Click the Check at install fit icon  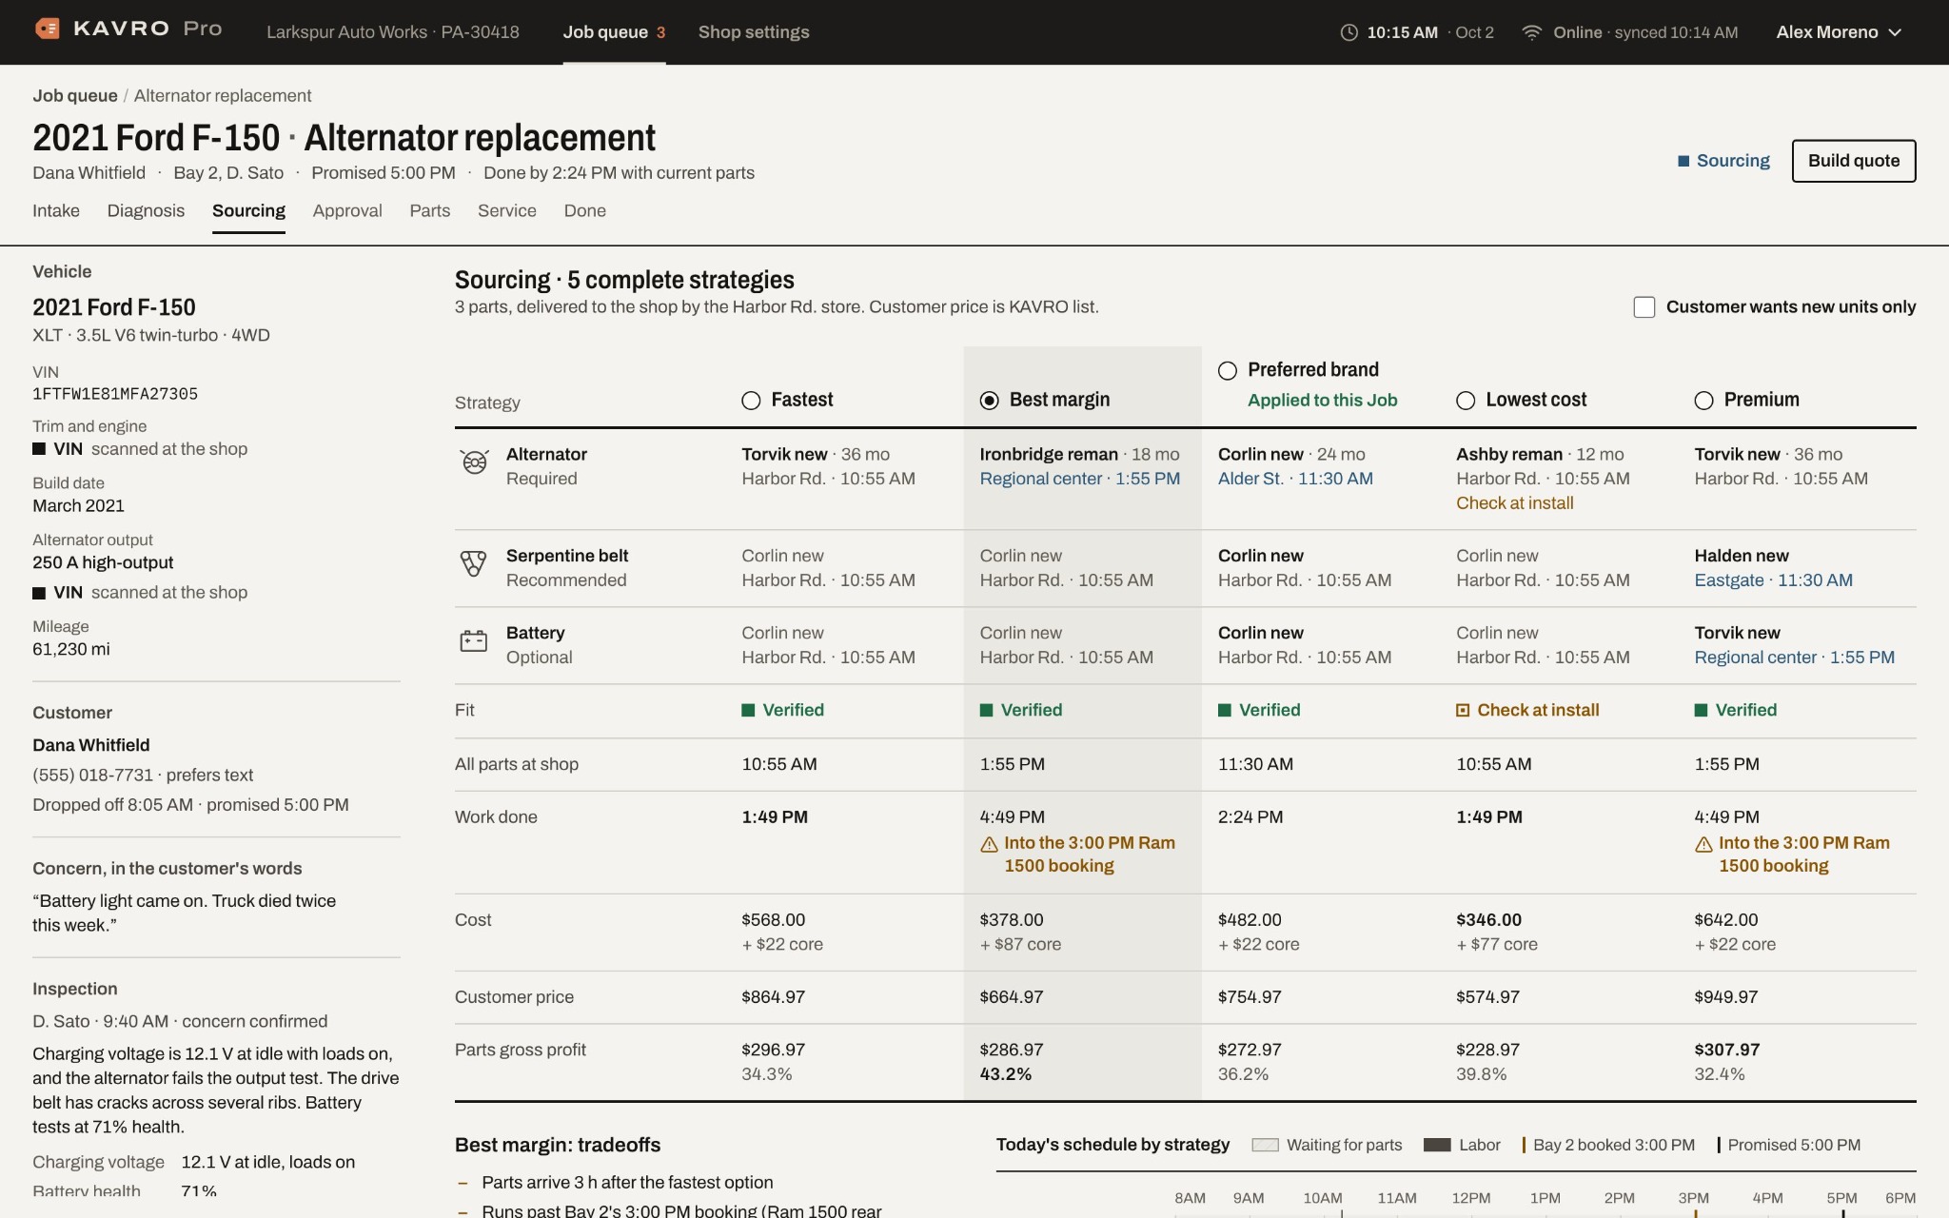point(1463,710)
